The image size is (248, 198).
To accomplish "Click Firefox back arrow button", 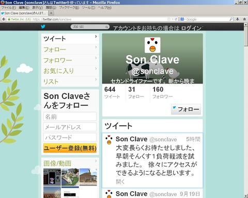I will coord(4,19).
